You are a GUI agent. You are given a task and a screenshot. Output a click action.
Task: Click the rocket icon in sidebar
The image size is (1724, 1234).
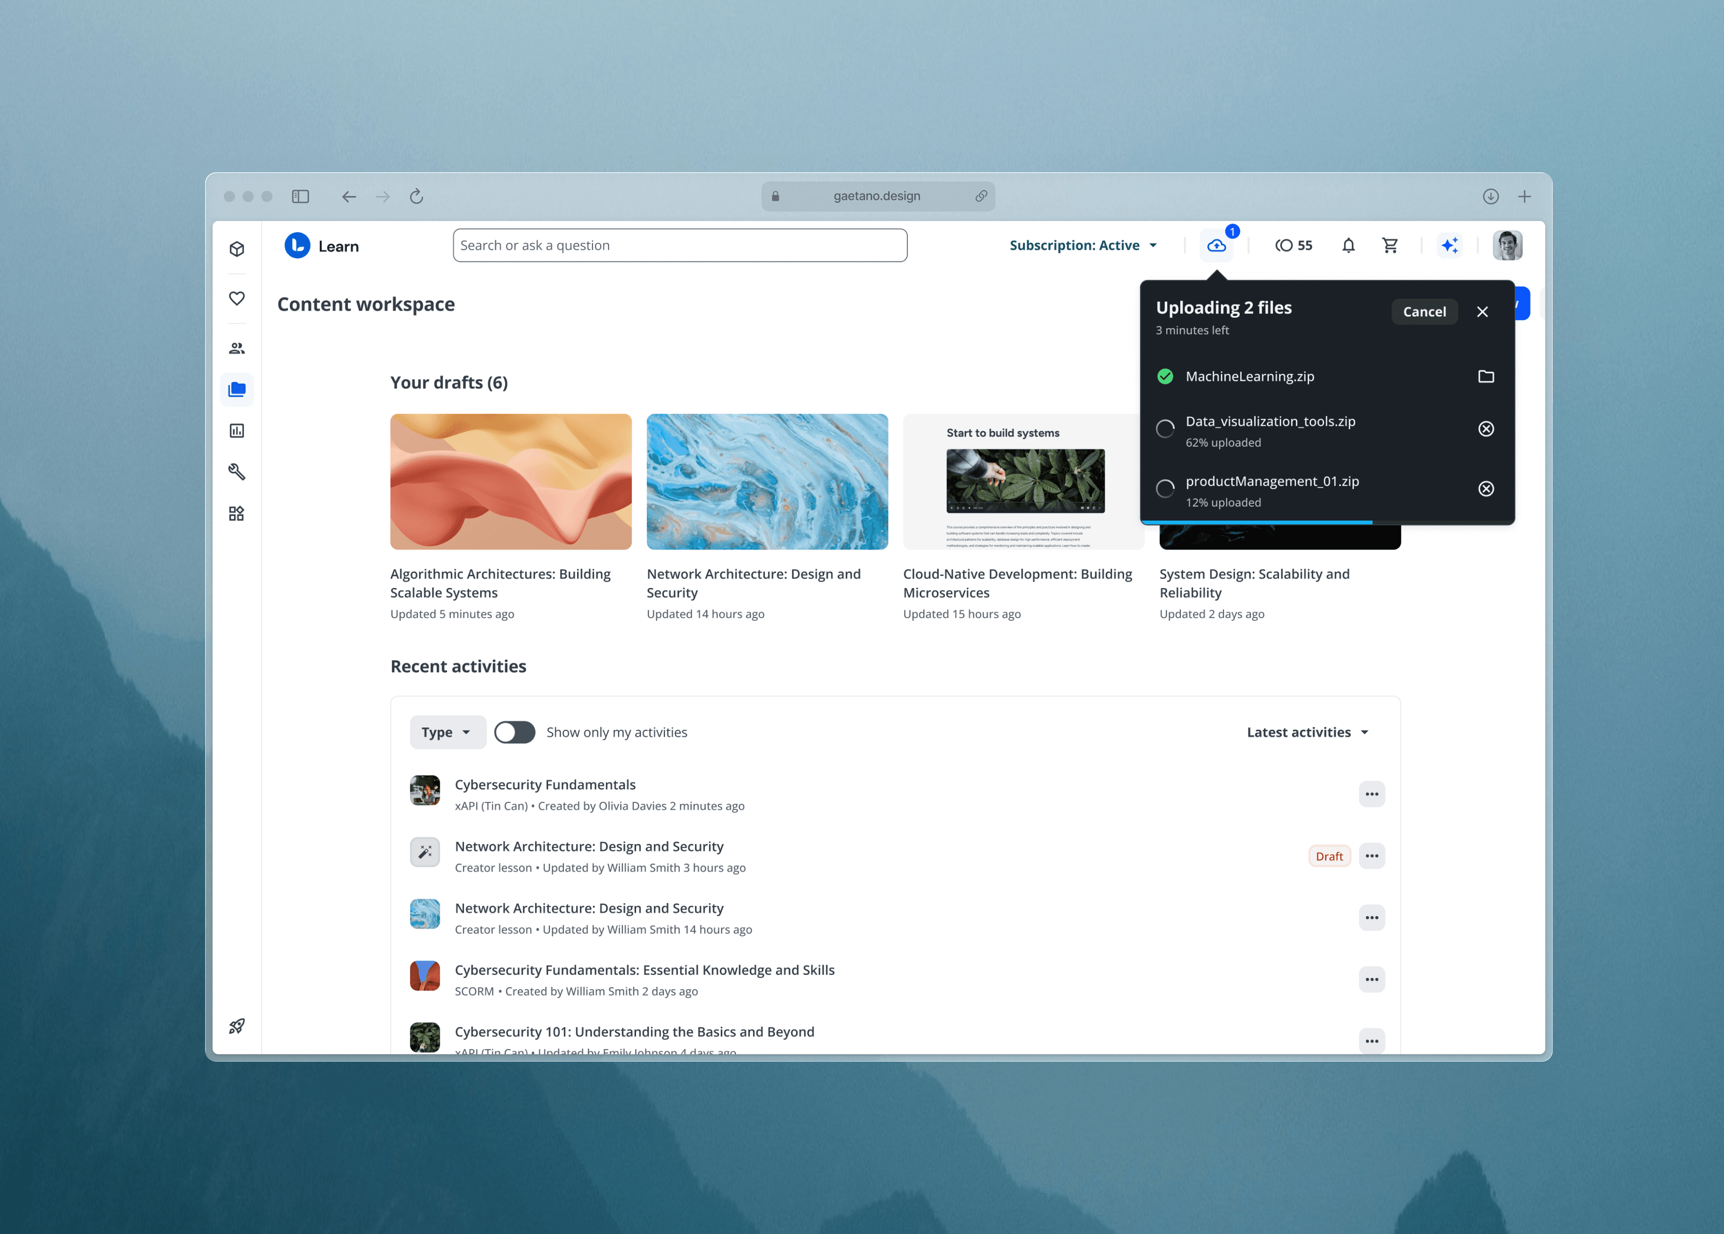tap(237, 1026)
